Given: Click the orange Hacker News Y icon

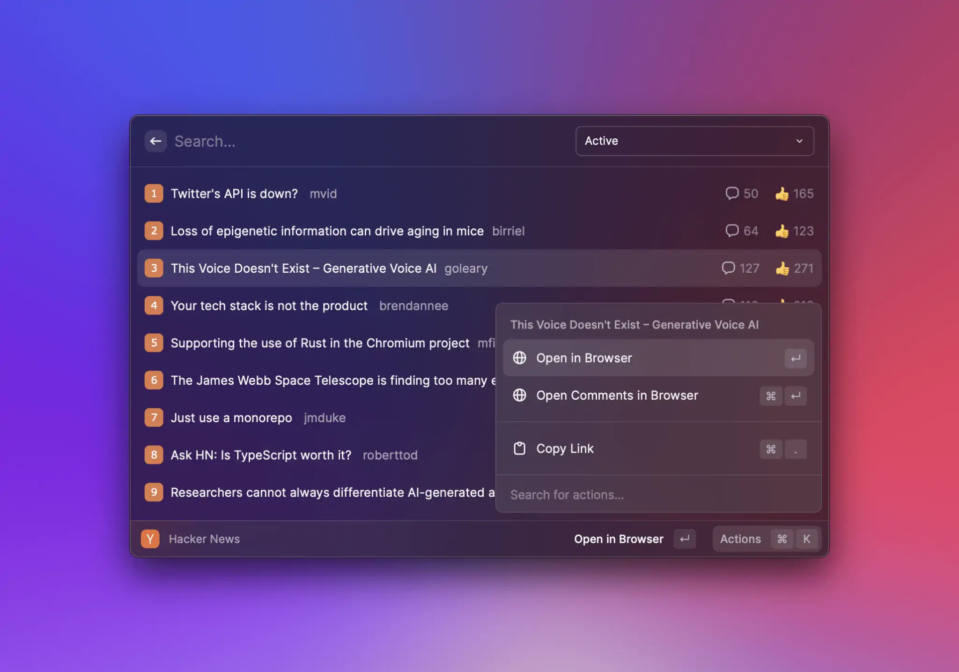Looking at the screenshot, I should (150, 538).
